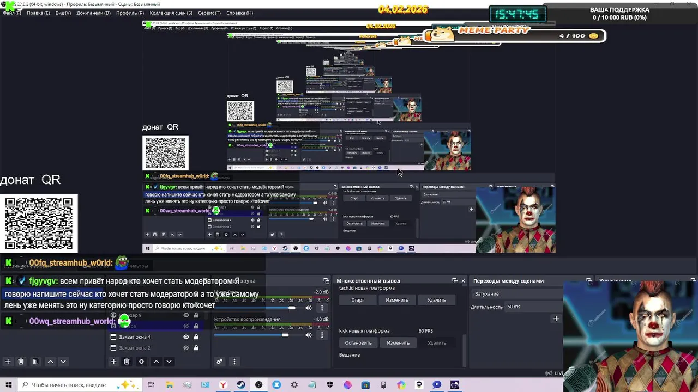
Task: Move selected source down in list
Action: tap(169, 362)
